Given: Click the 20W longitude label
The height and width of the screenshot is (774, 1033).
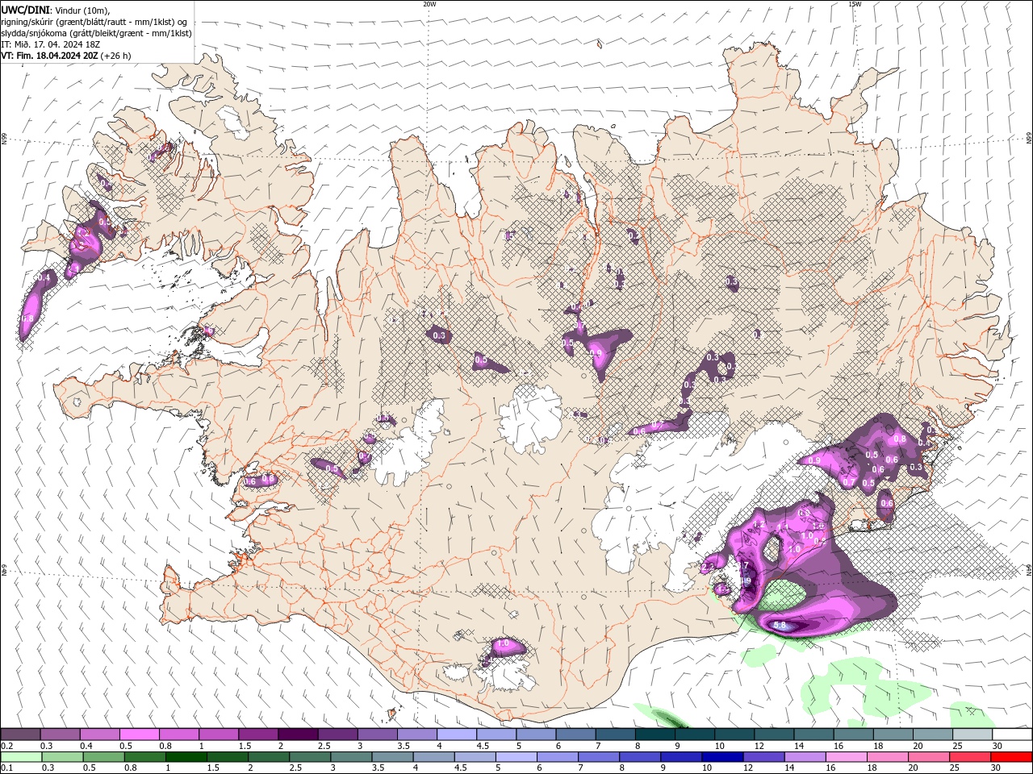Looking at the screenshot, I should coord(429,4).
